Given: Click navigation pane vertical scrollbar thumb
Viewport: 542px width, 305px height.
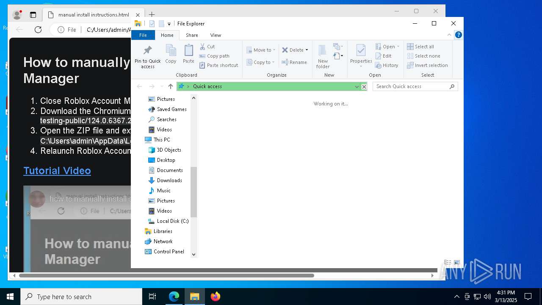Looking at the screenshot, I should click(194, 192).
